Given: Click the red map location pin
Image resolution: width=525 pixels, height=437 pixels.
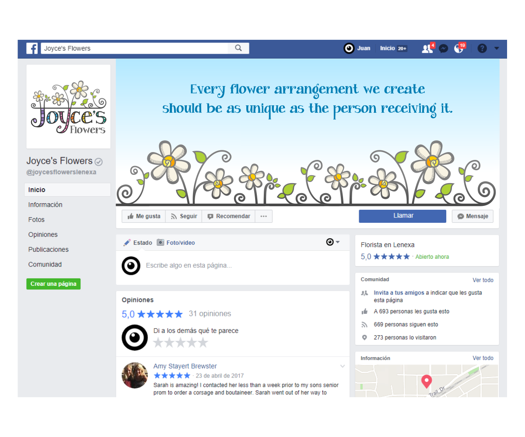Looking at the screenshot, I should pos(426,382).
